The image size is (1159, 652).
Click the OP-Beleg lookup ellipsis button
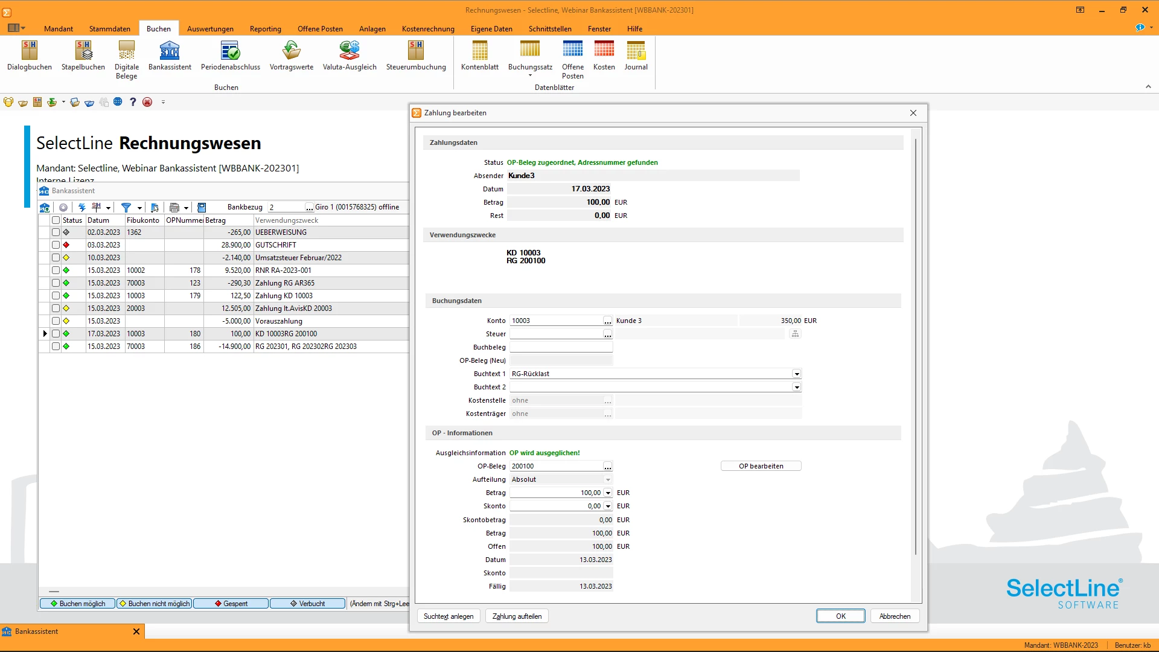[x=608, y=466]
